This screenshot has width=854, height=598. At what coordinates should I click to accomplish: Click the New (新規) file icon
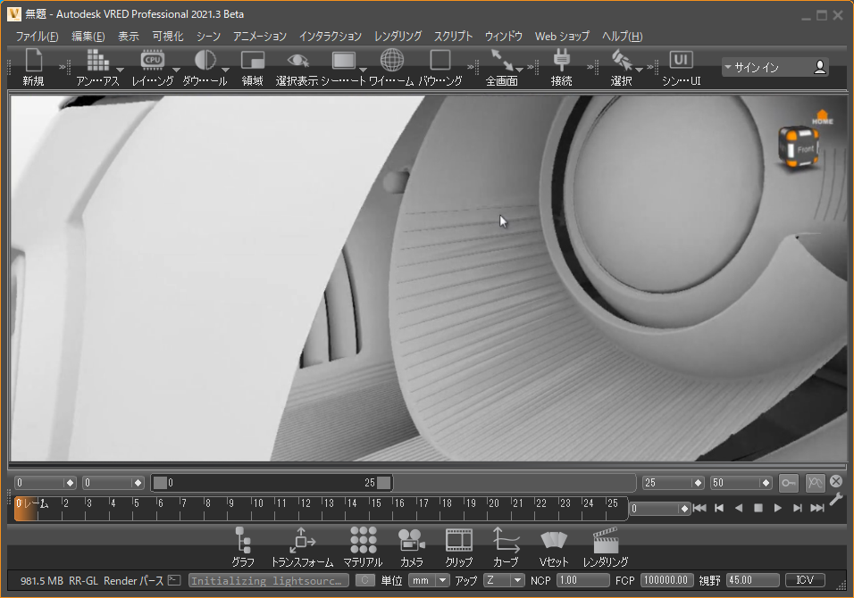(34, 62)
